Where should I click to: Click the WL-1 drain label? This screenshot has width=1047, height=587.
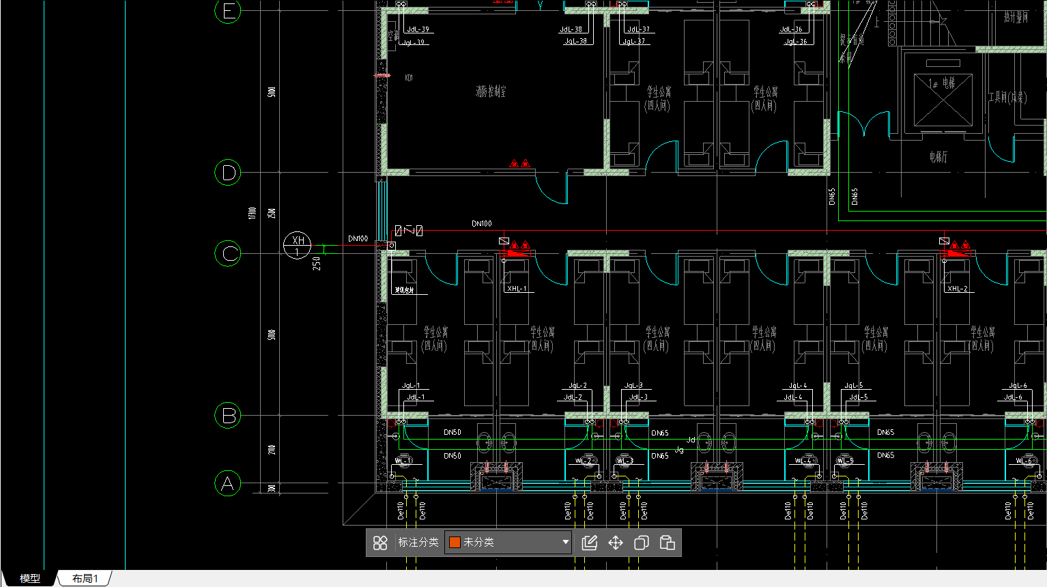coord(403,461)
